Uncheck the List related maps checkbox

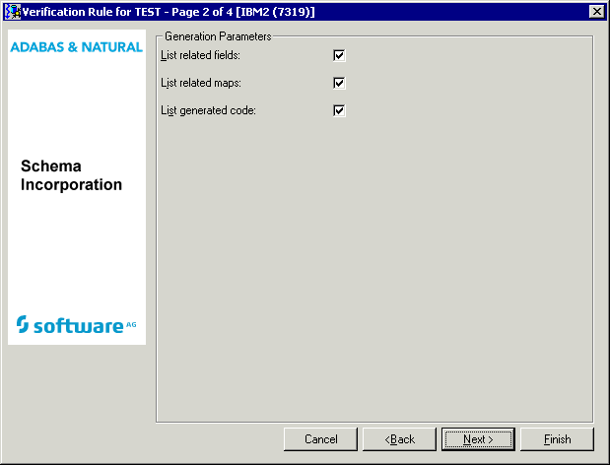tap(339, 83)
